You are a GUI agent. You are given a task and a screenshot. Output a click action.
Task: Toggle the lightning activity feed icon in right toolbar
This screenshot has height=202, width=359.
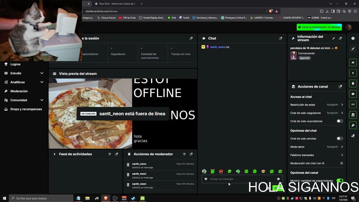(353, 73)
